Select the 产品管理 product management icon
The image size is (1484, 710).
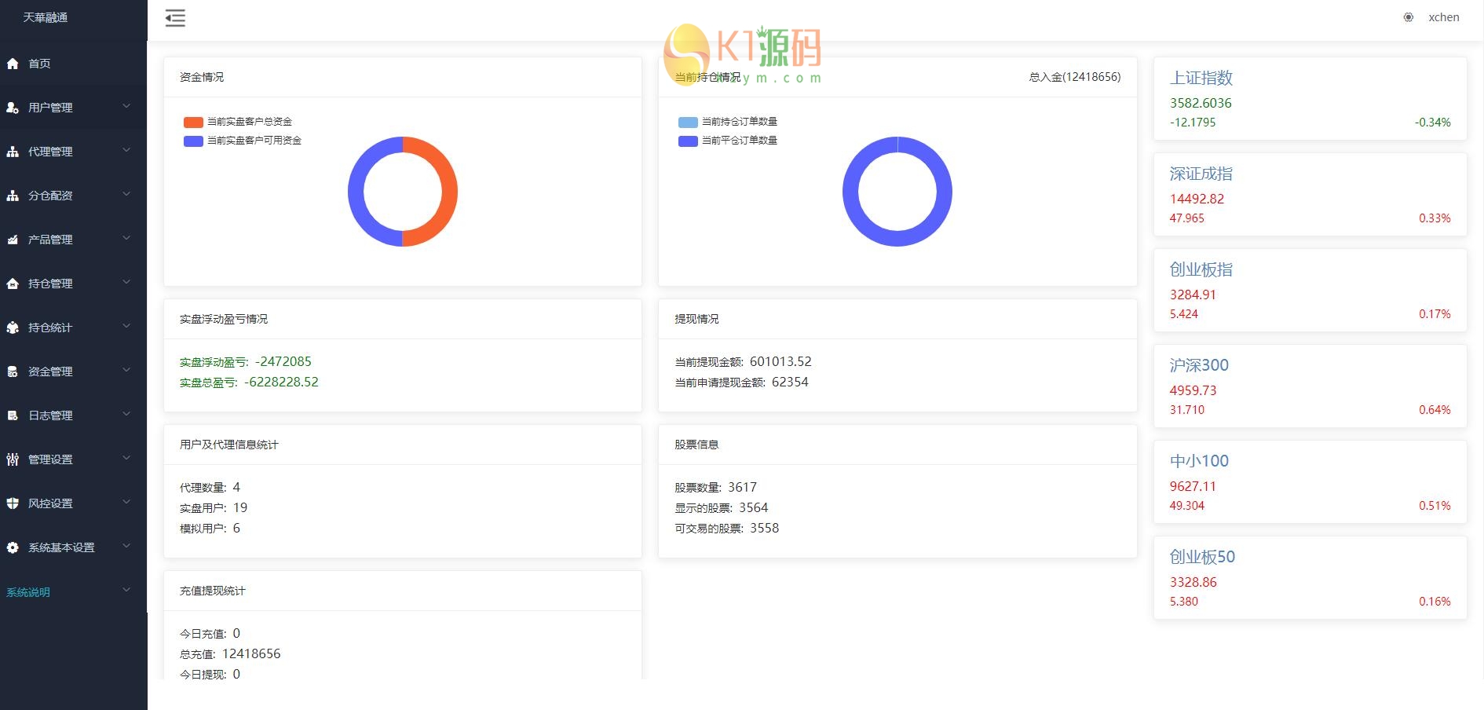tap(13, 240)
